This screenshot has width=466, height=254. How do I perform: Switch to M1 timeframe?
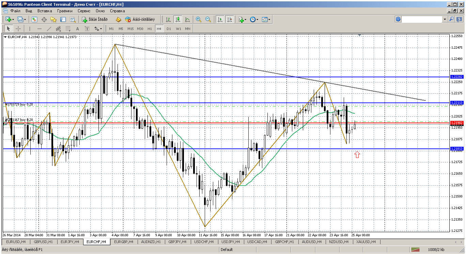[x=111, y=29]
